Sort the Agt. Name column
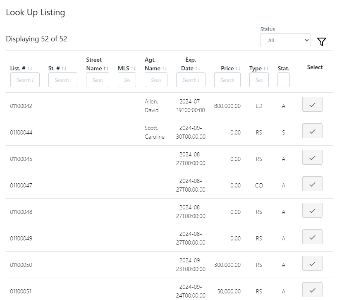This screenshot has width=337, height=300. 165,68
